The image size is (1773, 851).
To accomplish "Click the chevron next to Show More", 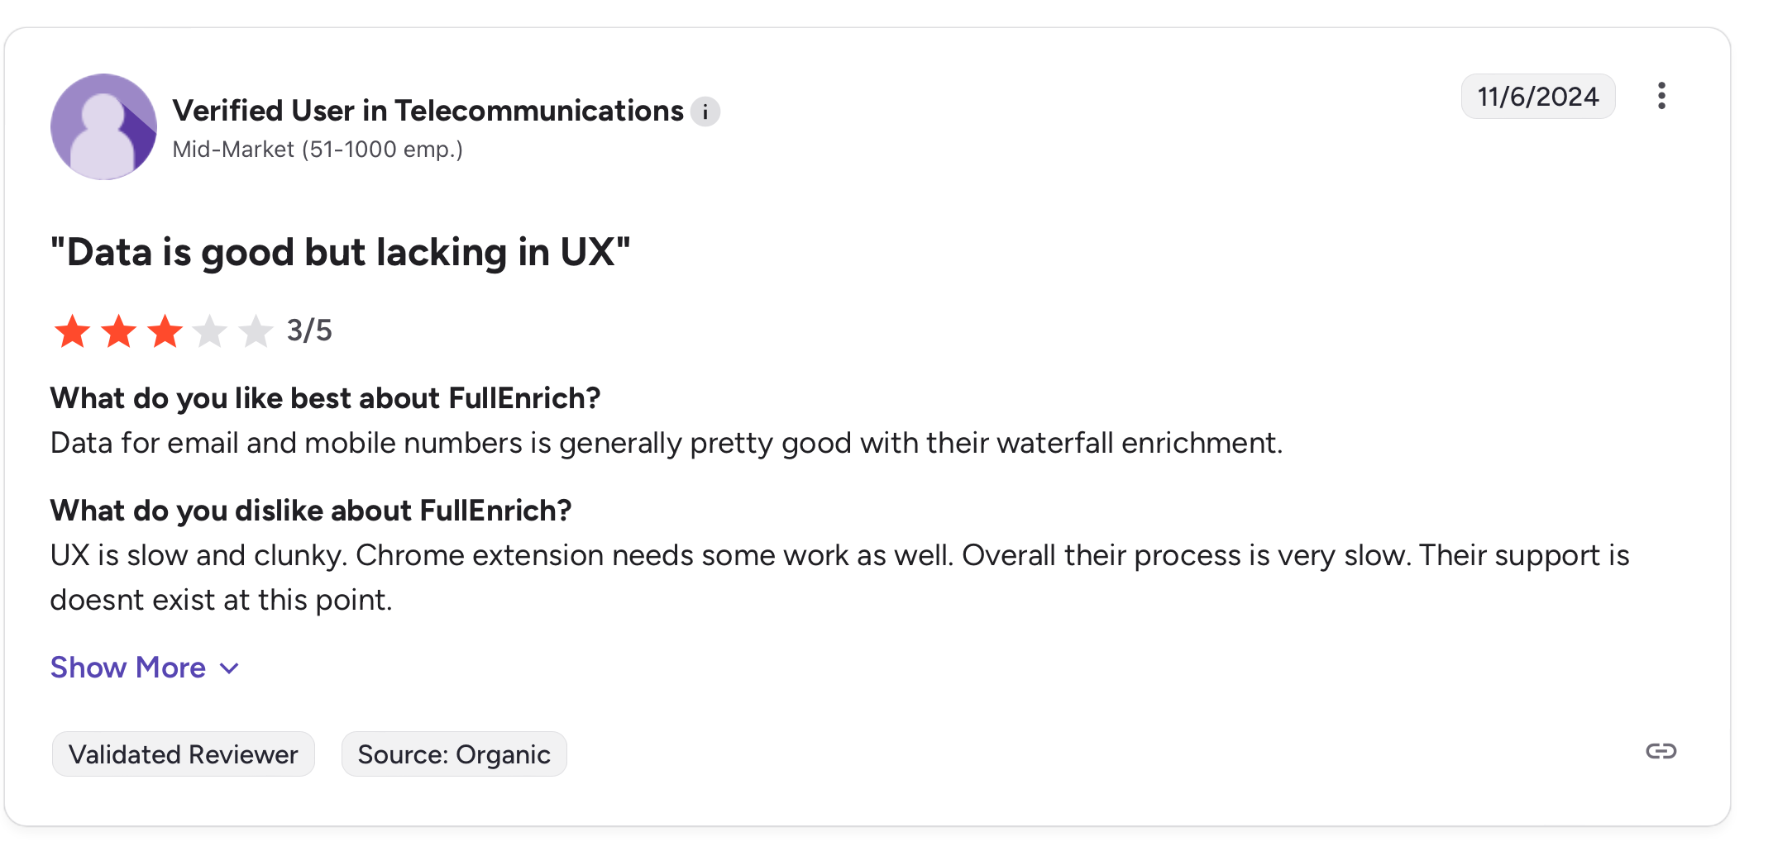I will click(x=230, y=668).
